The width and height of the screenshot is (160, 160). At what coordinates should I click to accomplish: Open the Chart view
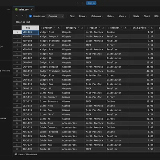click(x=146, y=16)
